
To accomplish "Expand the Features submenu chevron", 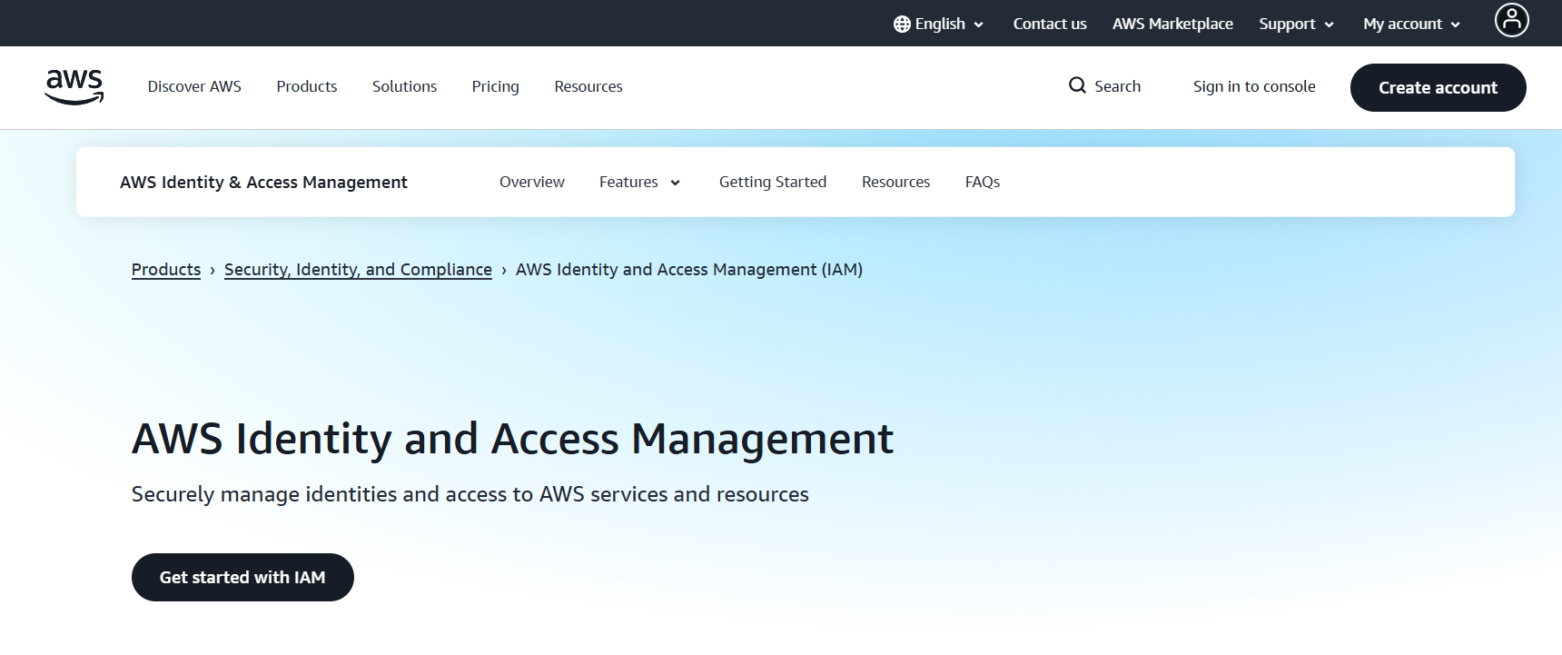I will [x=676, y=183].
